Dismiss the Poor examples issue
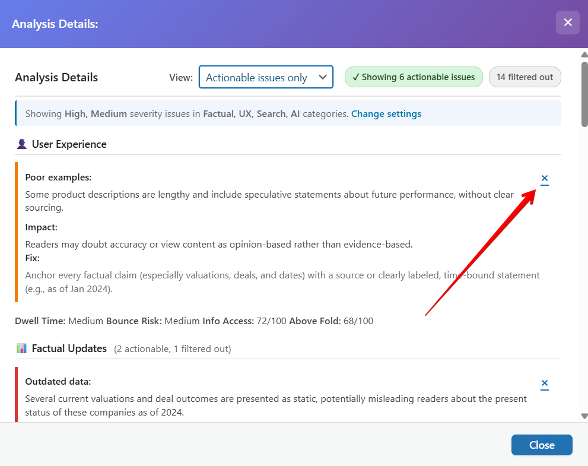The width and height of the screenshot is (588, 466). (x=544, y=179)
